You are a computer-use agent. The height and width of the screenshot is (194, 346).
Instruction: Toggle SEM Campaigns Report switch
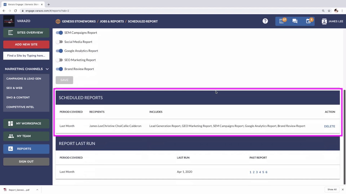pos(59,33)
